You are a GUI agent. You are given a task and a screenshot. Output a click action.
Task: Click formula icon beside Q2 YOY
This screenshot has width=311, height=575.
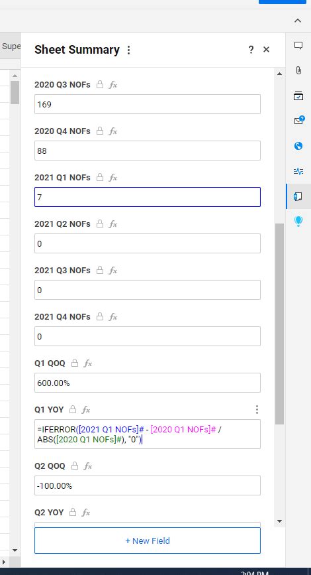click(86, 512)
